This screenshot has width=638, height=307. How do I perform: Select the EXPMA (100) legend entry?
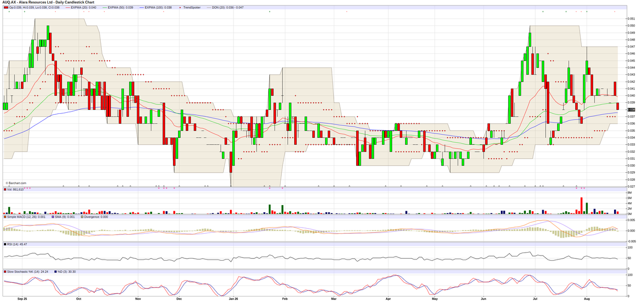(x=159, y=7)
